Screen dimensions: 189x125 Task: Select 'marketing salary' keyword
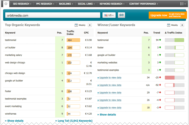click(14, 55)
